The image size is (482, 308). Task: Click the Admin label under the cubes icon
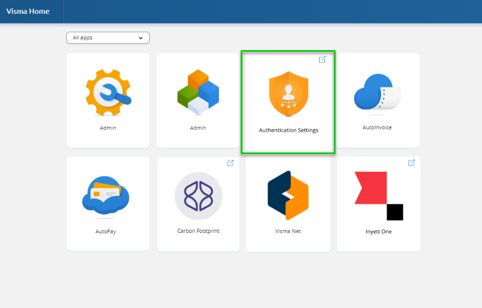click(198, 128)
